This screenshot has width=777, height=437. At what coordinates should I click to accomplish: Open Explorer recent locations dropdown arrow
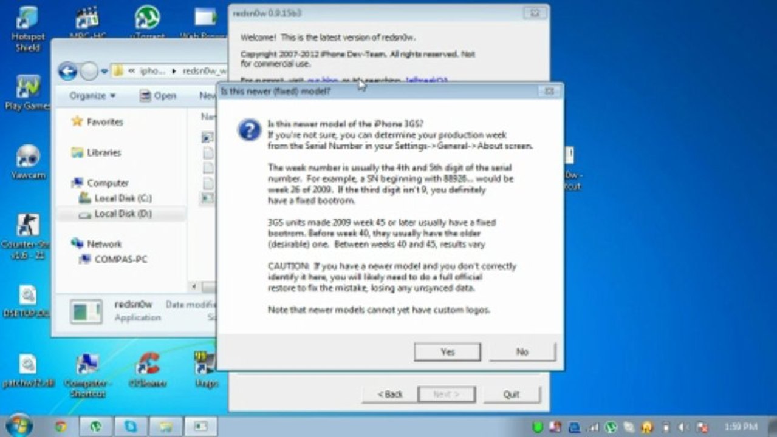tap(104, 72)
